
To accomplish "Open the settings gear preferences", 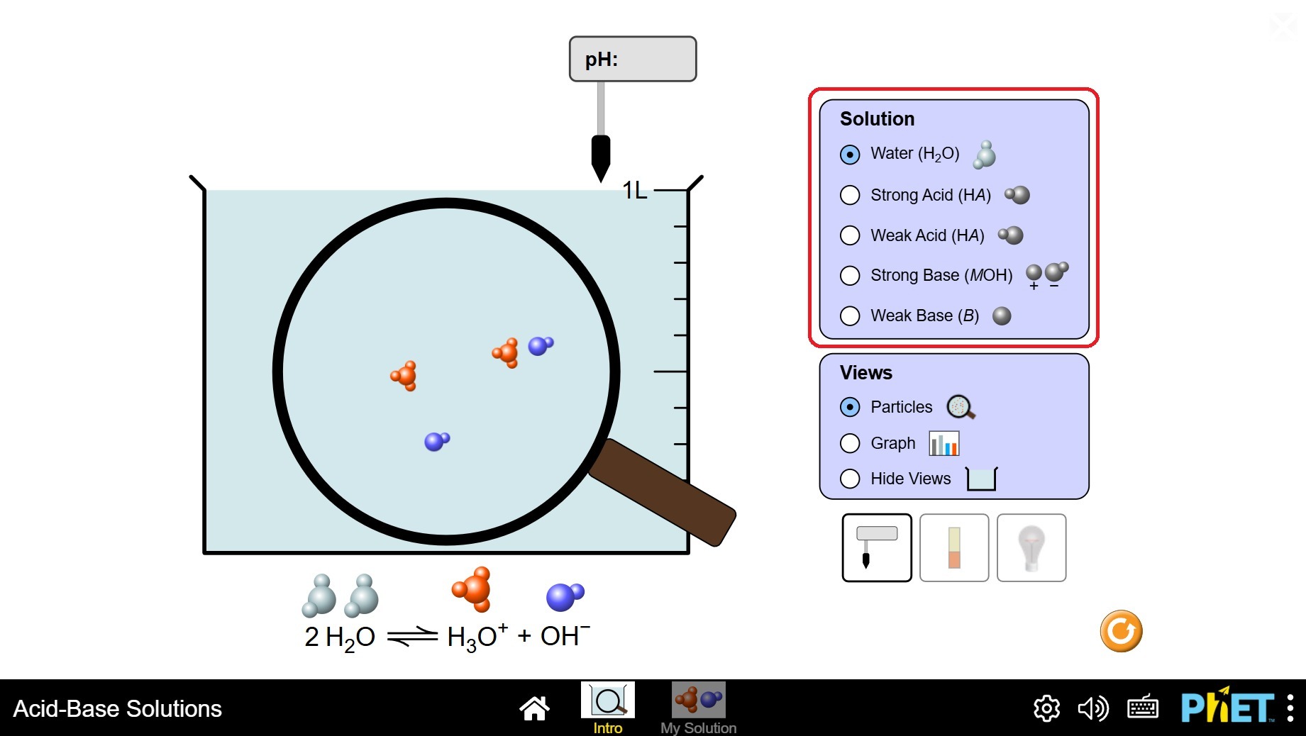I will click(1046, 708).
